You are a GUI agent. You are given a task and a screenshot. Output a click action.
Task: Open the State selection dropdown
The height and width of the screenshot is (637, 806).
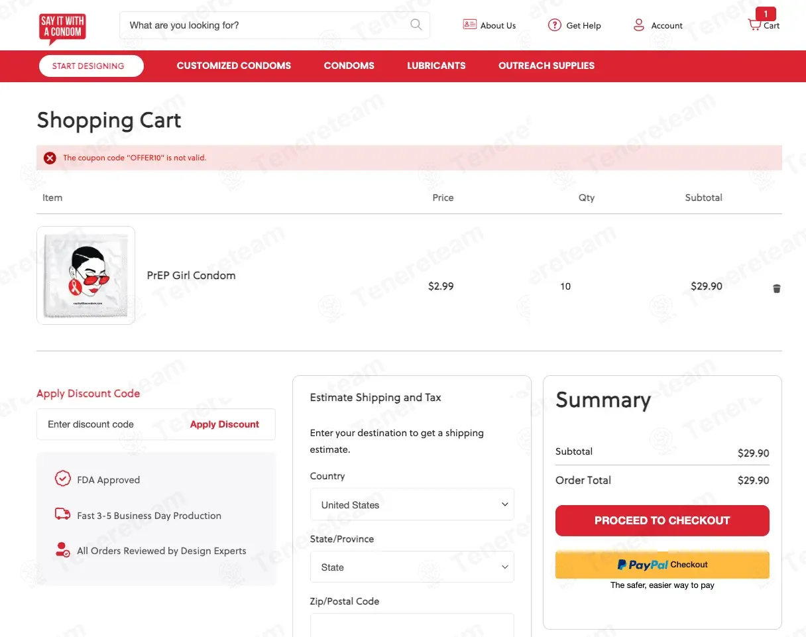pos(412,567)
